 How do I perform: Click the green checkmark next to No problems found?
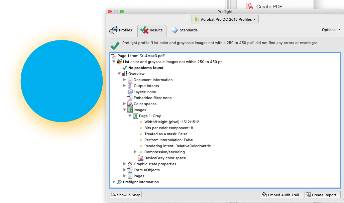124,68
